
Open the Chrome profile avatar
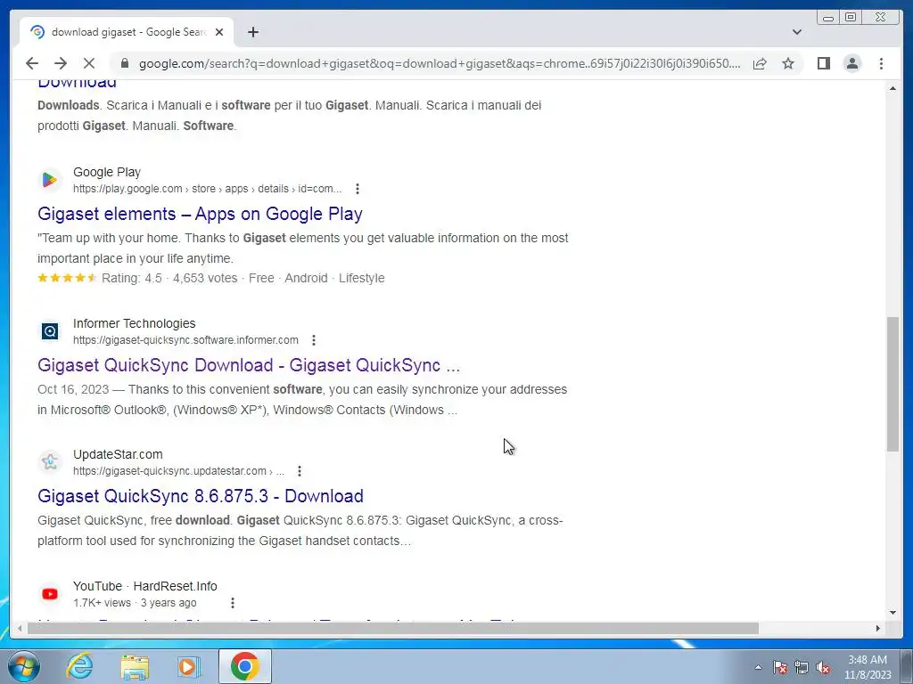852,63
